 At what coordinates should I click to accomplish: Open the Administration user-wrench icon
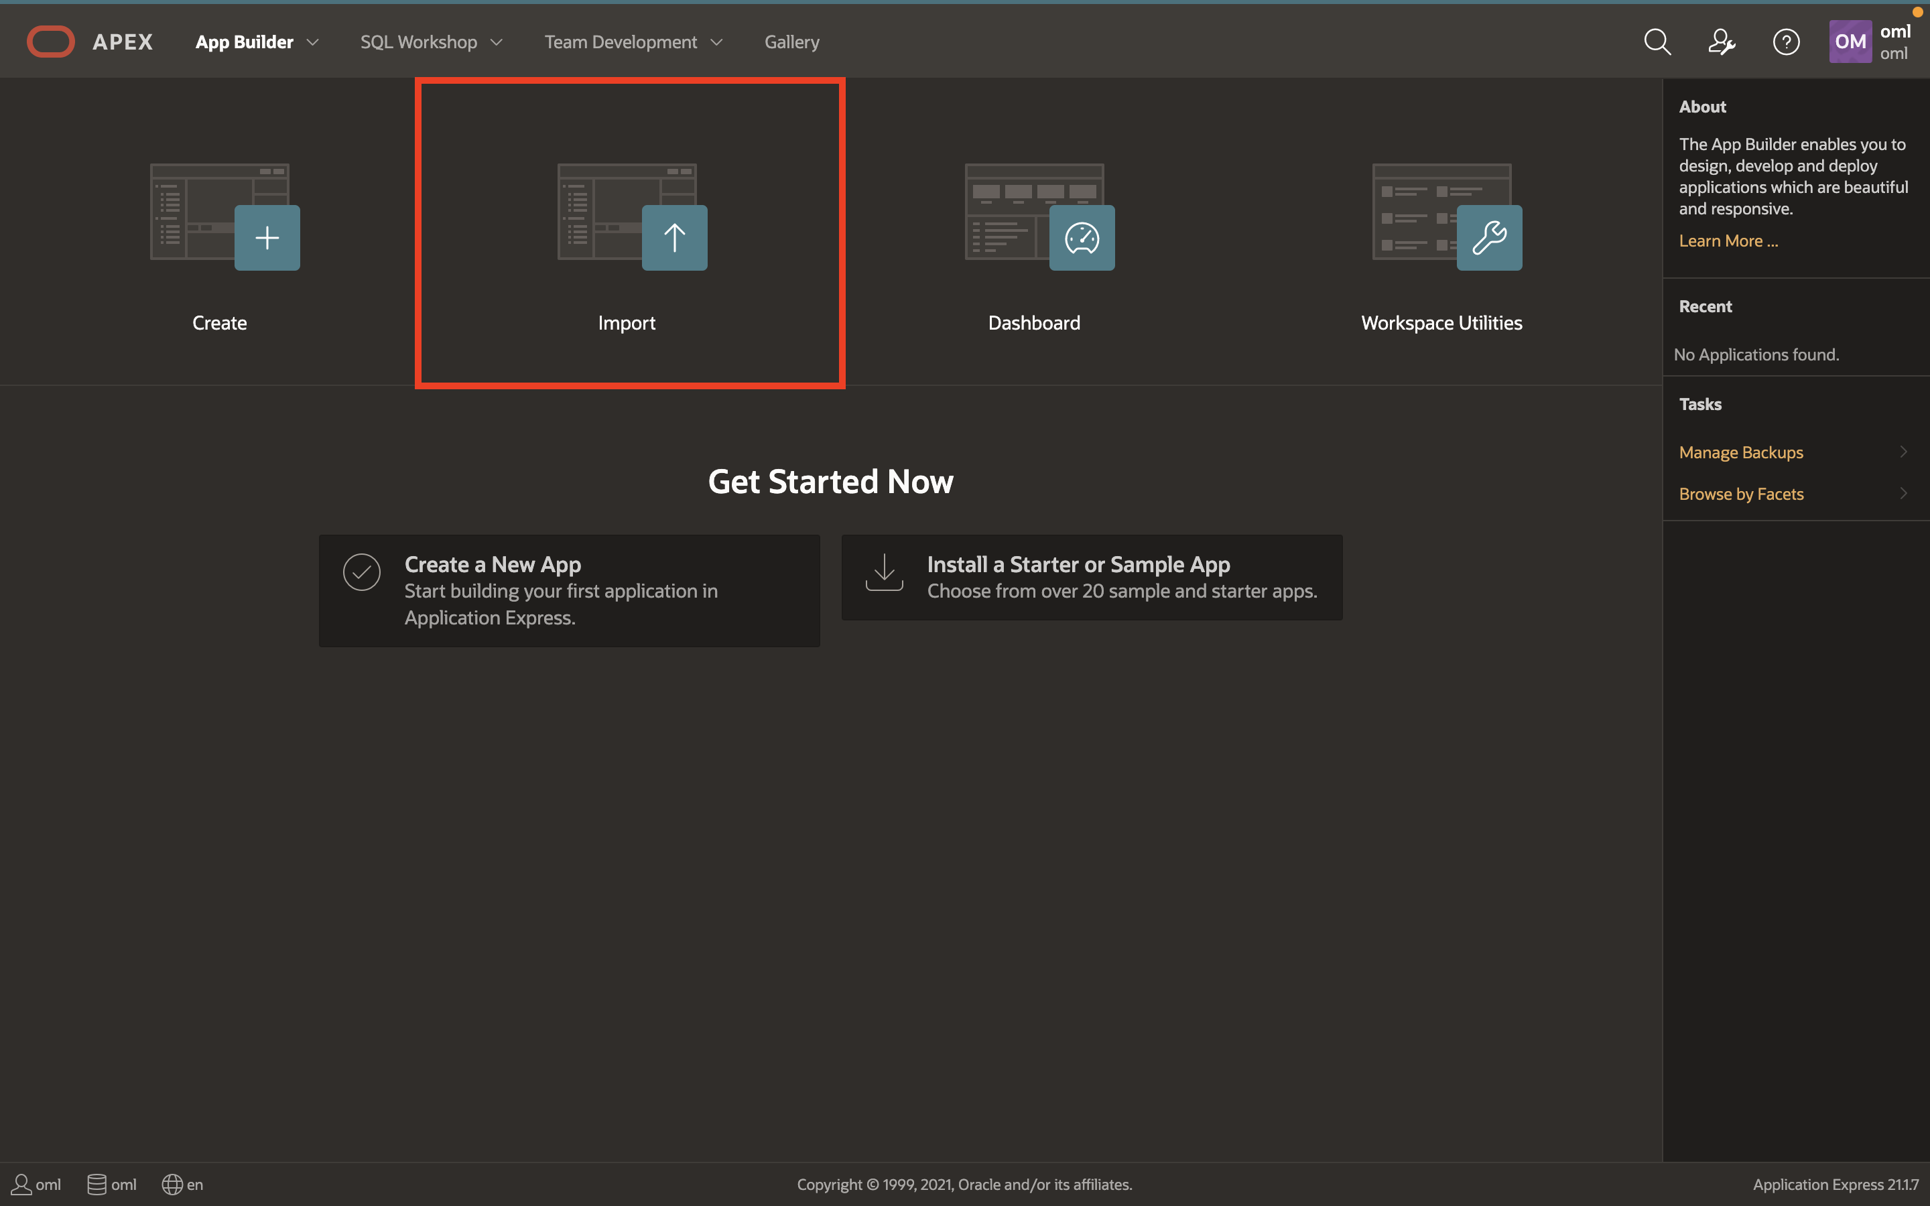point(1721,42)
